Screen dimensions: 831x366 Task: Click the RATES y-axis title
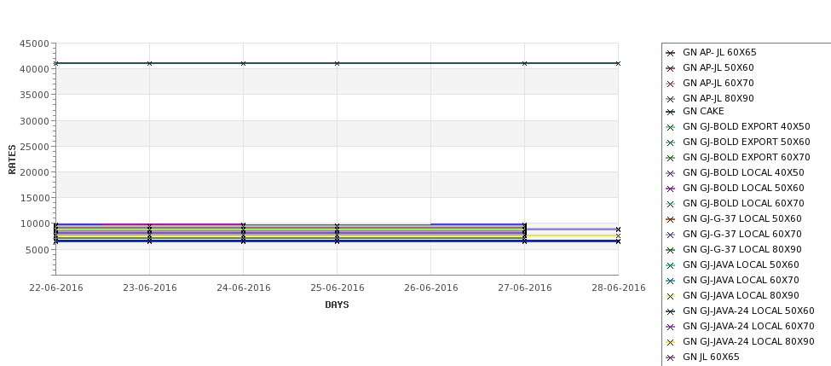[12, 160]
